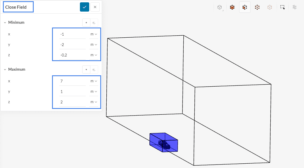Toggle Minimum pick-from-geometry button
304x168 pixels.
click(94, 22)
